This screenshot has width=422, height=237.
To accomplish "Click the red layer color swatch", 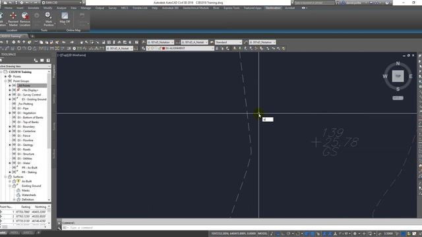I will tap(164, 48).
